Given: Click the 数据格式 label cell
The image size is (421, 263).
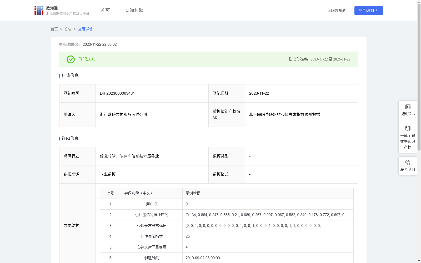Looking at the screenshot, I should 227,174.
